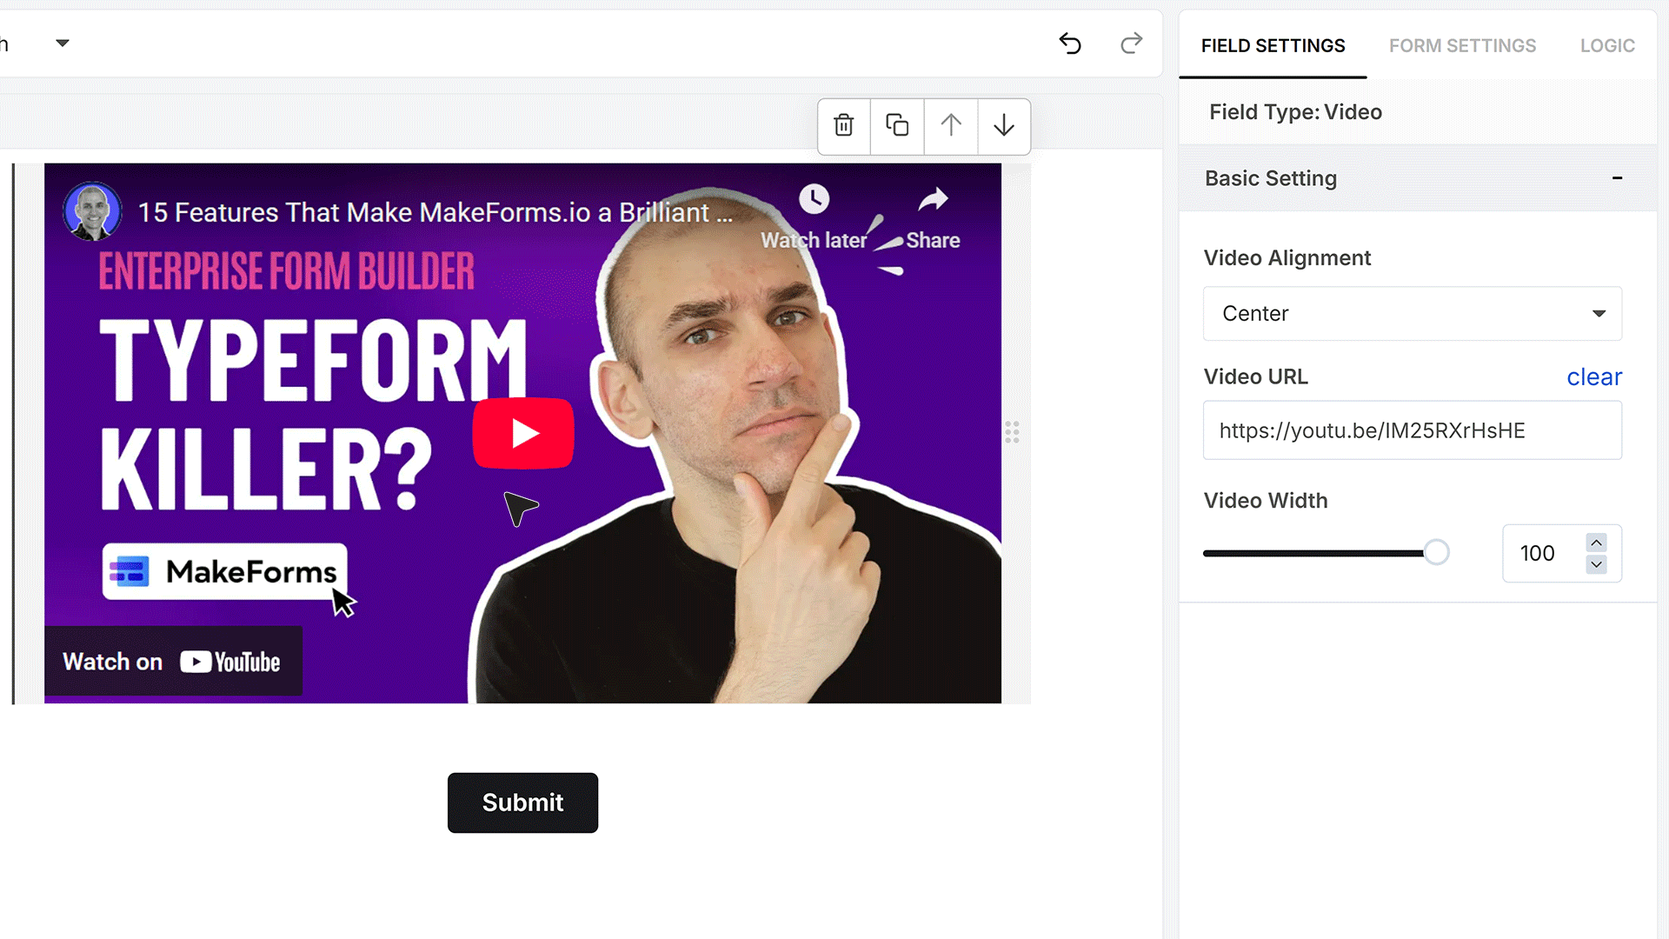Viewport: 1669px width, 939px height.
Task: Decrease video width with down stepper
Action: (1596, 565)
